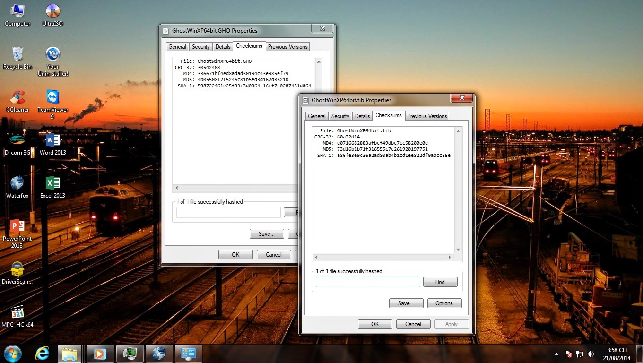The image size is (643, 363).
Task: Open the UltraISO desktop icon
Action: pos(52,11)
